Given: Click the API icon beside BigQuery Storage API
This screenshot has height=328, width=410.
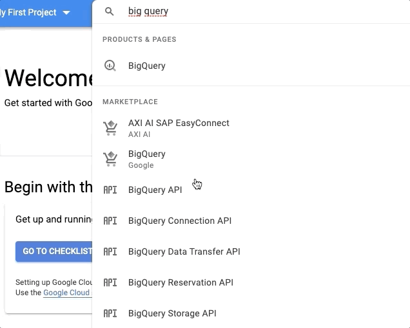Looking at the screenshot, I should click(x=110, y=313).
